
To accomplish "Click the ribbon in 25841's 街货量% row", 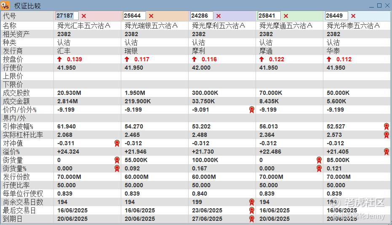I will [x=319, y=168].
